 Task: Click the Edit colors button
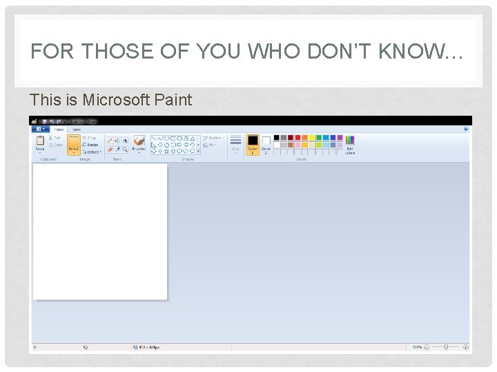point(350,145)
